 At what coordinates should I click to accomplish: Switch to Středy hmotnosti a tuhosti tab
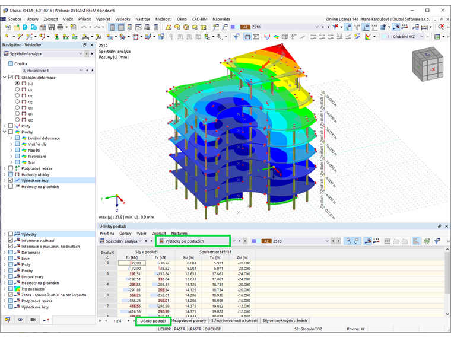pos(234,320)
